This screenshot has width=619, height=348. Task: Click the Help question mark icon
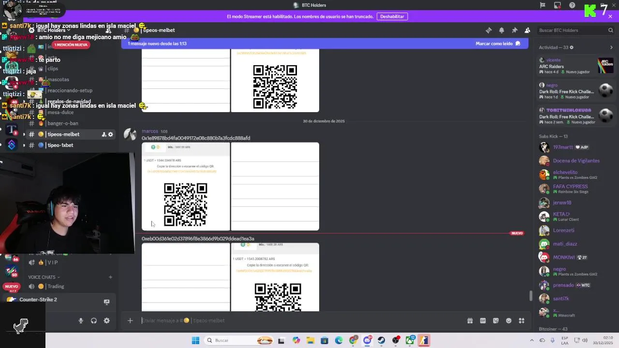click(572, 5)
